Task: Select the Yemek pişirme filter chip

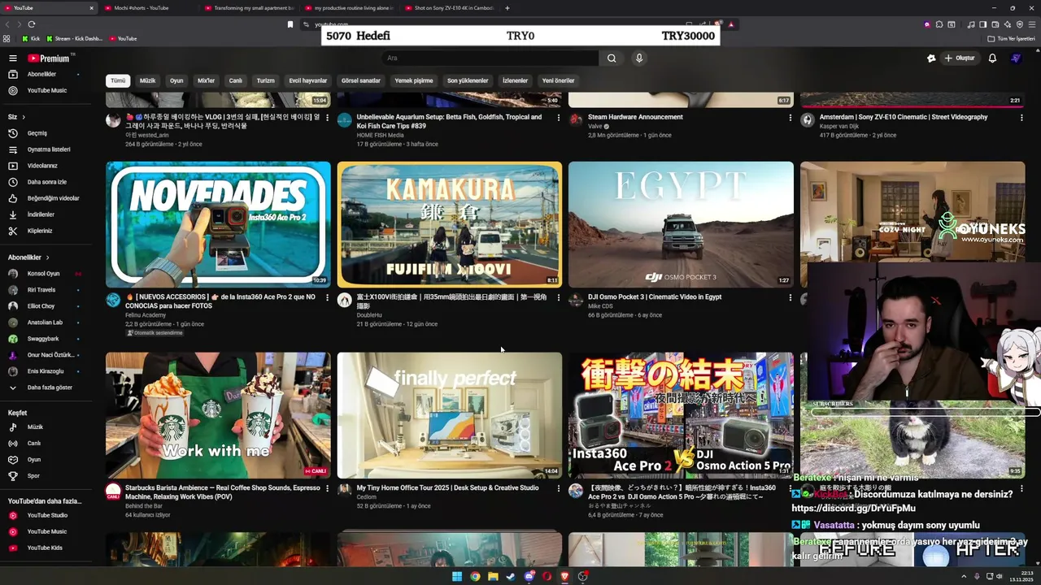Action: (414, 80)
